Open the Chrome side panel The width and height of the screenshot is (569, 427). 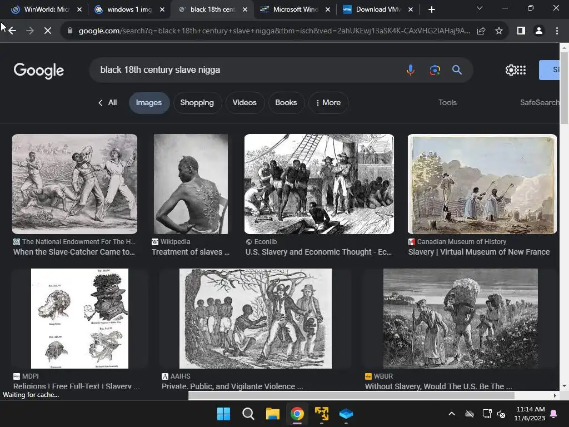coord(521,31)
